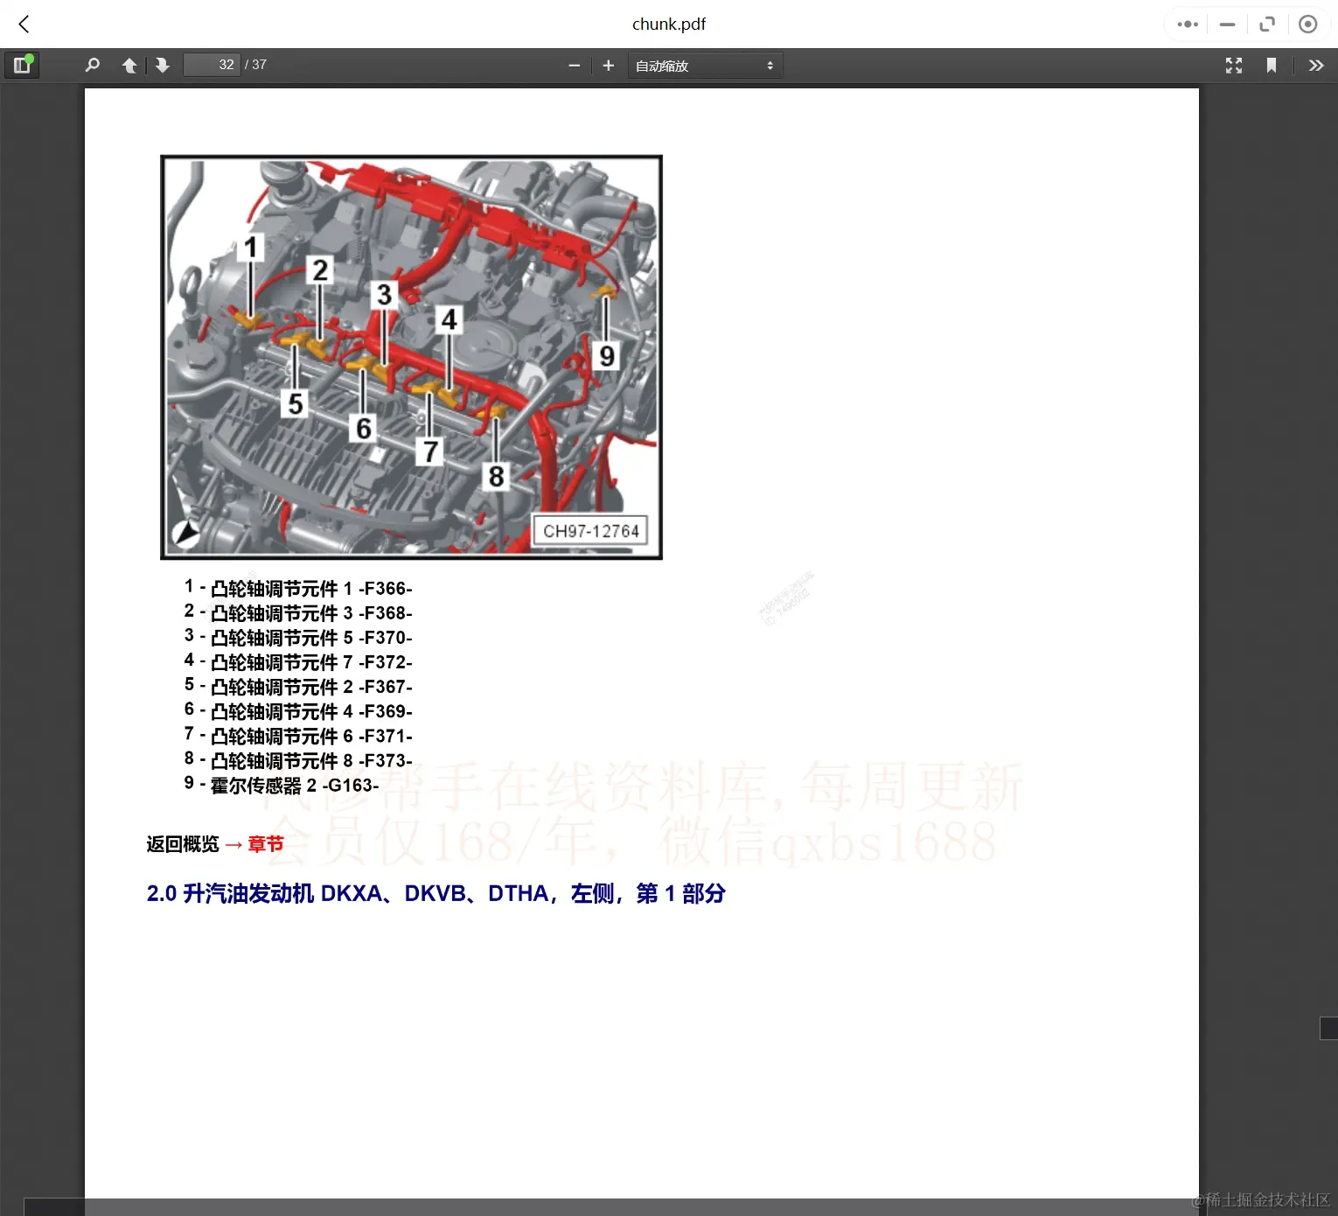This screenshot has height=1216, width=1338.
Task: Click the page number input showing 32
Action: point(212,64)
